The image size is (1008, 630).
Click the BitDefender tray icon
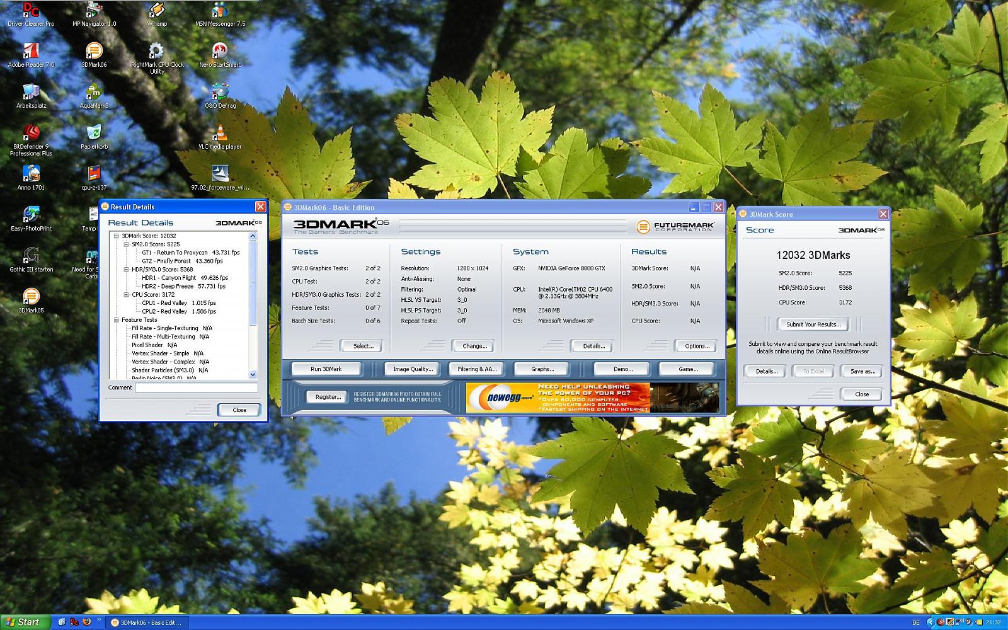coord(941,622)
